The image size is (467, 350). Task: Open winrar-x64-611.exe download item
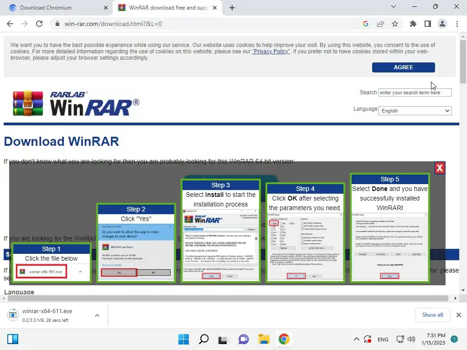click(x=47, y=315)
